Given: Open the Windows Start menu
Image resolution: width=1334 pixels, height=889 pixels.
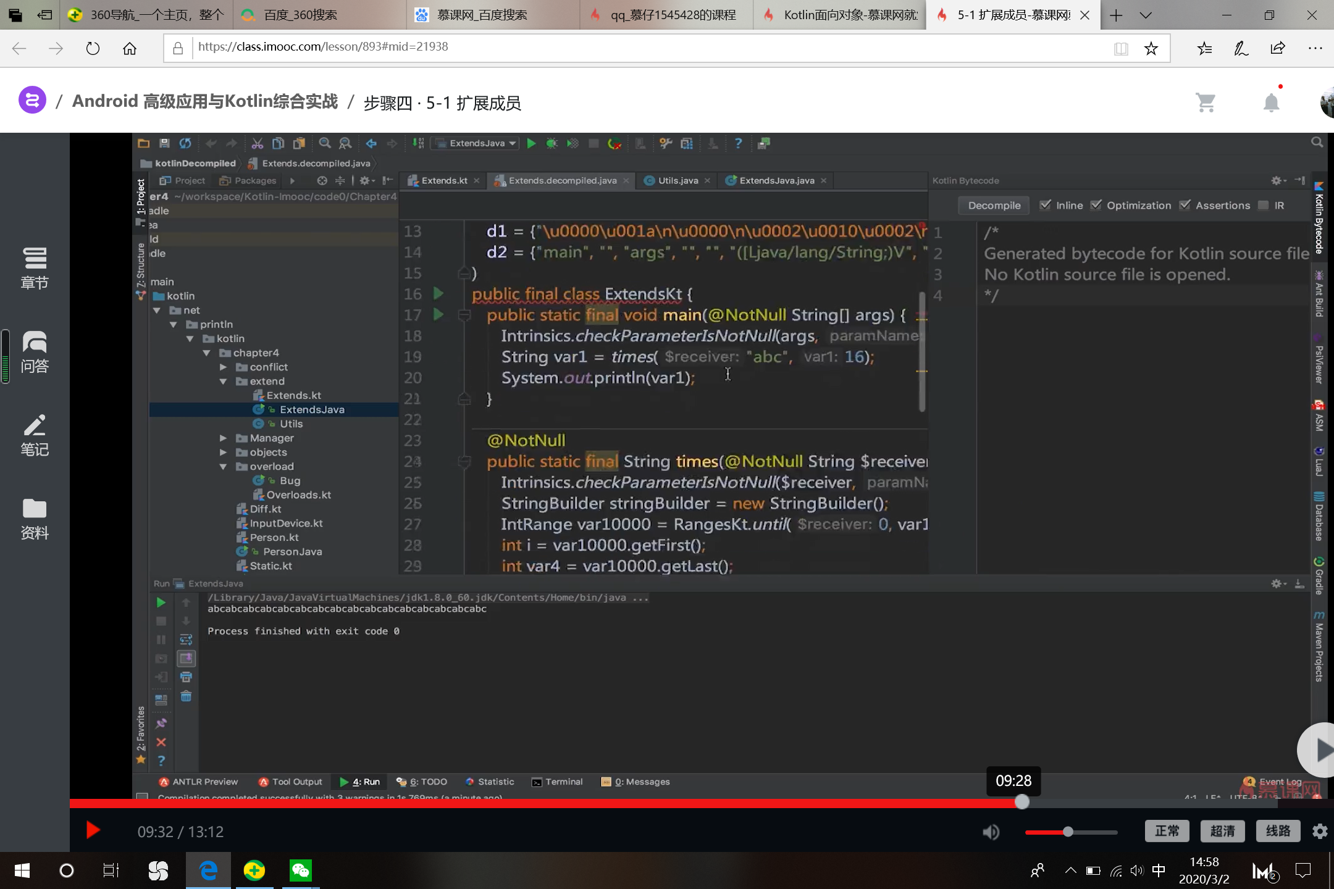Looking at the screenshot, I should (x=22, y=870).
